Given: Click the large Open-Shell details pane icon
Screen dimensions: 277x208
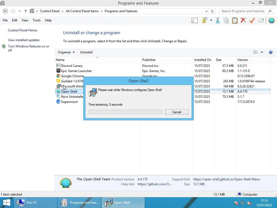Looking at the screenshot, I should click(x=66, y=183).
